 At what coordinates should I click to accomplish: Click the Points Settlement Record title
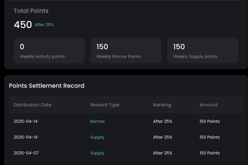(x=47, y=86)
